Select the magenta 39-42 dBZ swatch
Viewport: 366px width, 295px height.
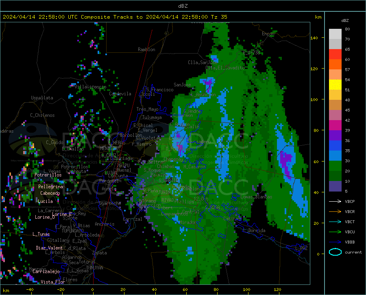[335, 125]
